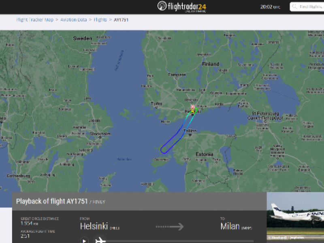
Task: Click the Milan destination label
Action: [x=230, y=226]
